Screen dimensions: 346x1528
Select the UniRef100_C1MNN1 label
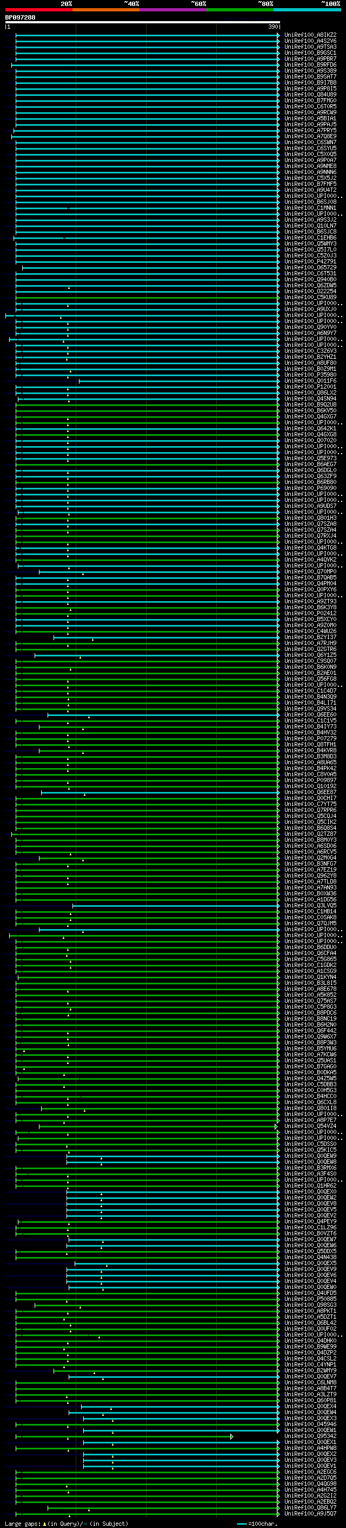click(x=310, y=208)
